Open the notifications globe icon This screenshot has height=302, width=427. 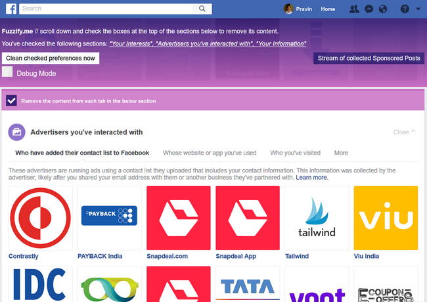(x=383, y=9)
